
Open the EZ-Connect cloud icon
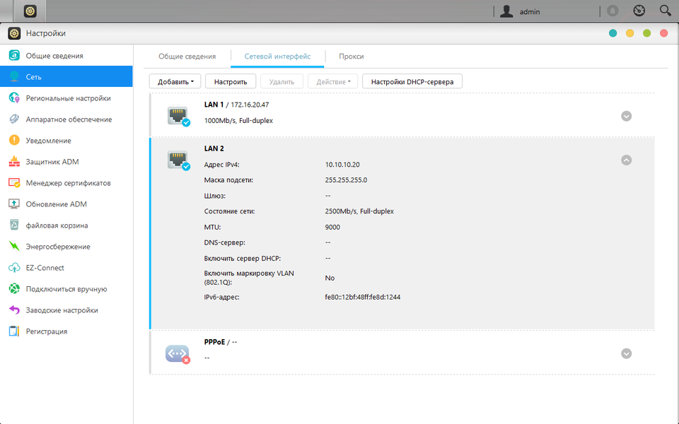(14, 267)
